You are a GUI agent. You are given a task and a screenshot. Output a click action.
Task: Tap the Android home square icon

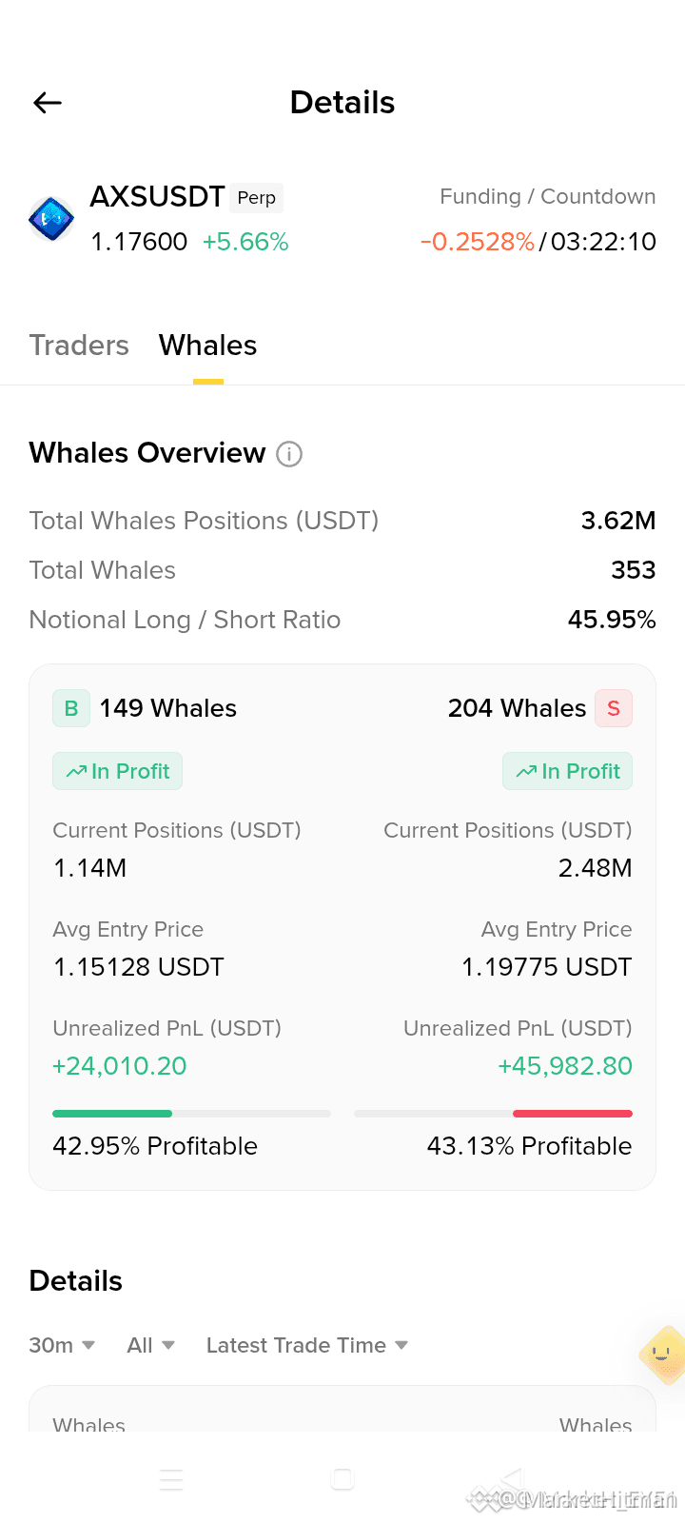click(342, 1479)
